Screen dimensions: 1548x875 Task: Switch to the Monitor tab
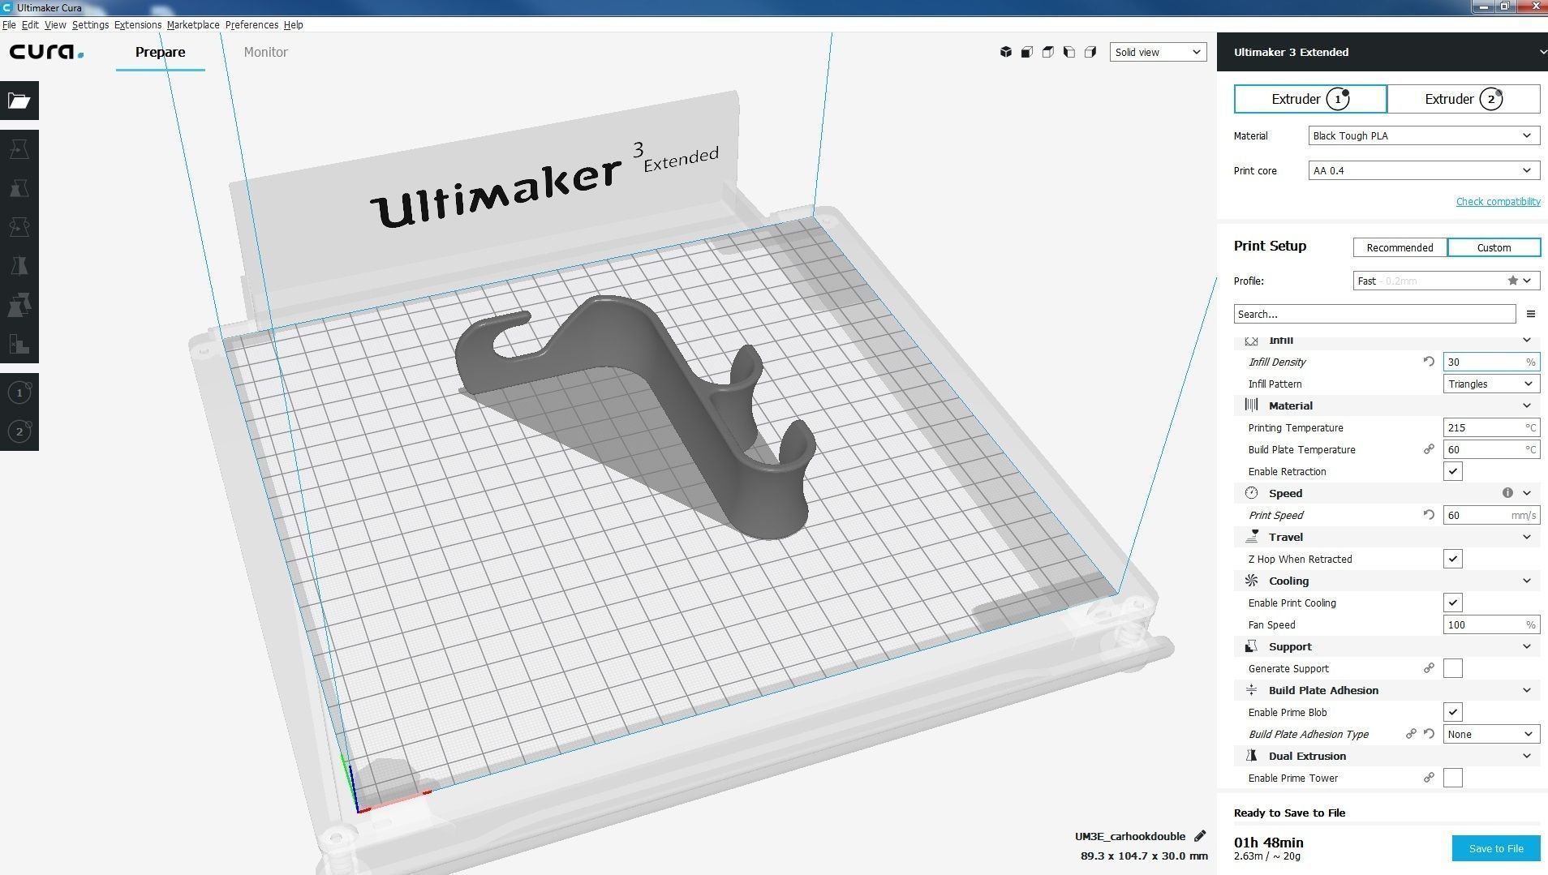(x=265, y=52)
